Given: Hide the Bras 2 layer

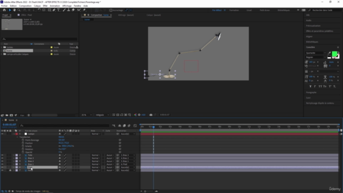Looking at the screenshot, I should tap(2, 161).
